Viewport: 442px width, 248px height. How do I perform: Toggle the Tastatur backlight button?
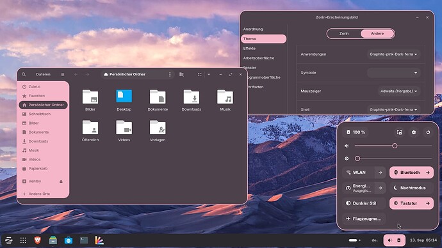click(x=406, y=203)
